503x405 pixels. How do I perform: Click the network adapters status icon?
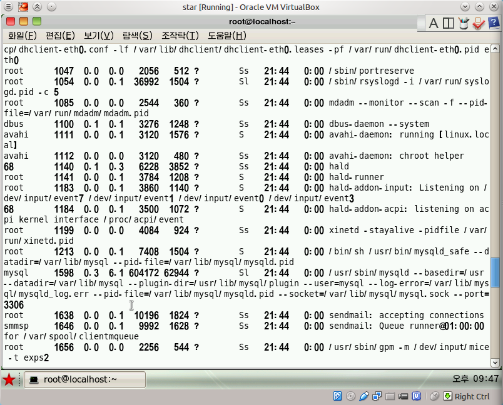(377, 396)
